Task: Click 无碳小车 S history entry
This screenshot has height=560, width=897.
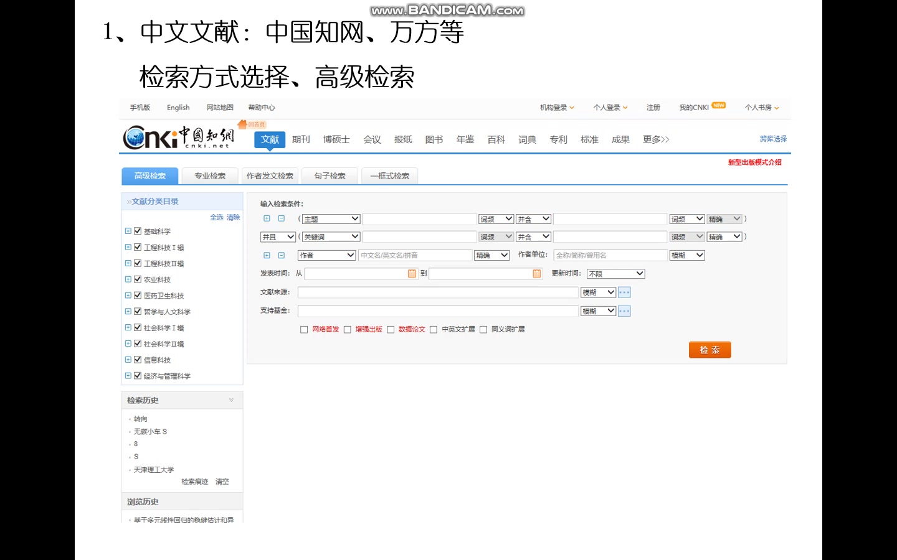Action: click(x=150, y=431)
